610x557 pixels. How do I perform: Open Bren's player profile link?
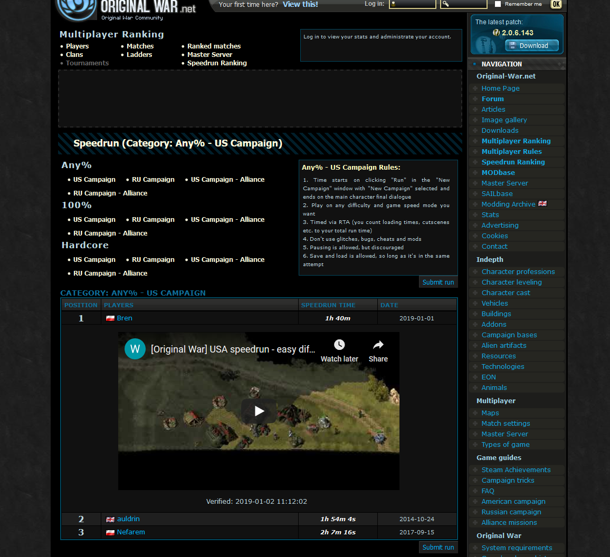125,318
